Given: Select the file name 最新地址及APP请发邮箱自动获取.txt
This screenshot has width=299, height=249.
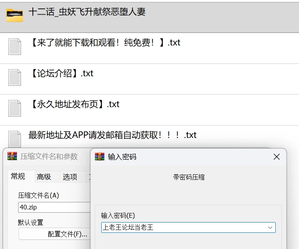Looking at the screenshot, I should point(112,135).
